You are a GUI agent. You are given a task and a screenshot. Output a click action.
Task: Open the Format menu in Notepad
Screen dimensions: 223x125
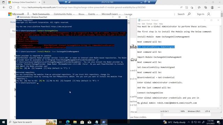pos(149,24)
